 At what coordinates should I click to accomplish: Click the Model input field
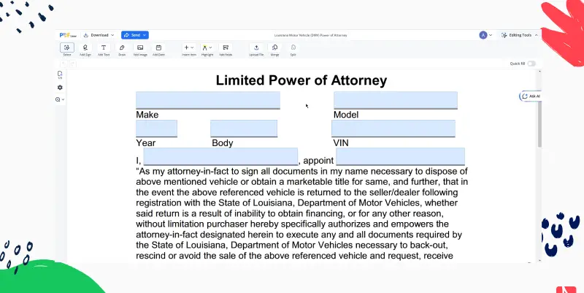[396, 100]
